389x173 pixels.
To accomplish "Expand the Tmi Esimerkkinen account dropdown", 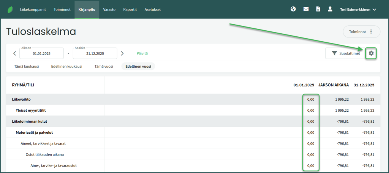I will click(358, 9).
